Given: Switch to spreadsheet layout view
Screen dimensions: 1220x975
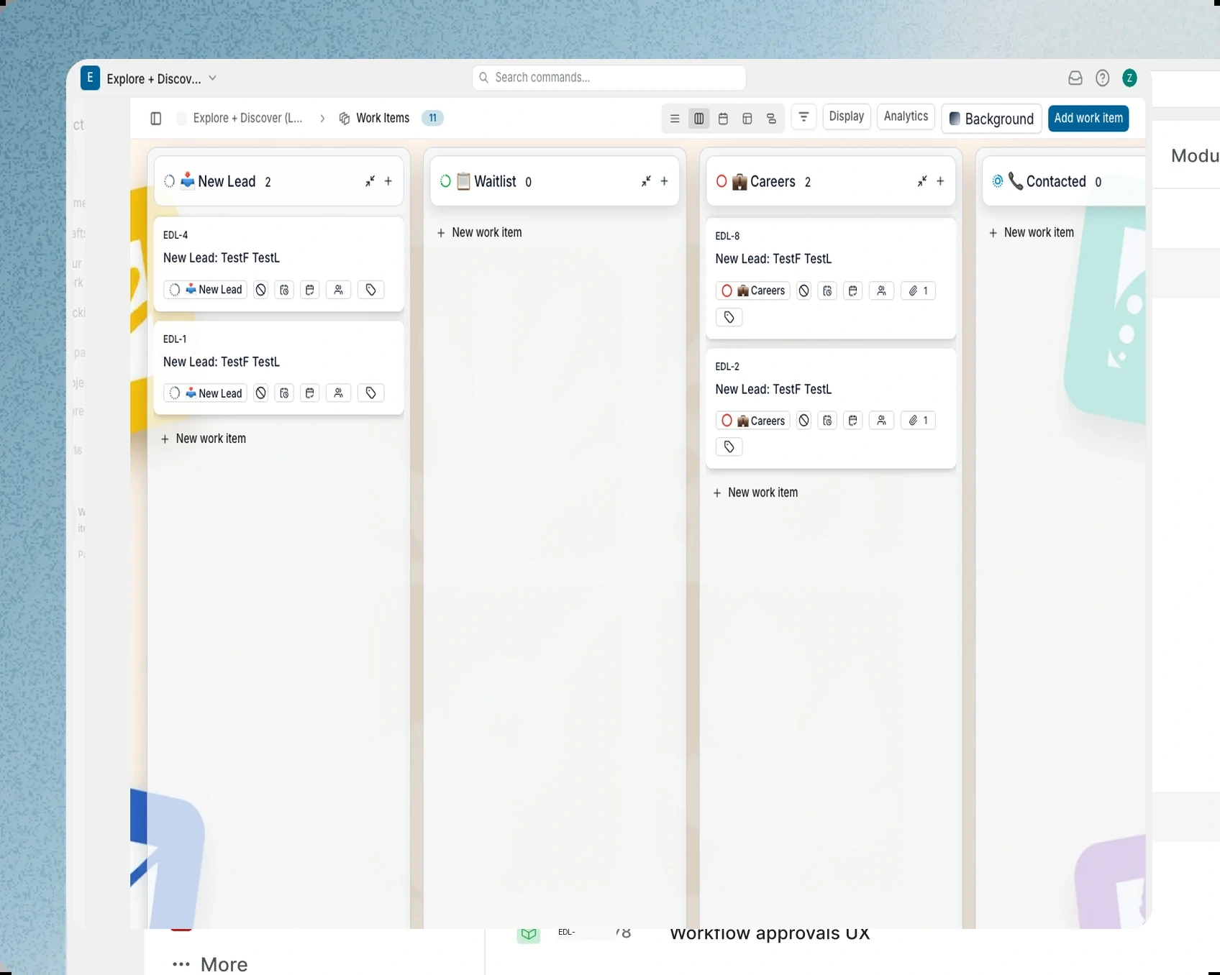Looking at the screenshot, I should (x=747, y=119).
